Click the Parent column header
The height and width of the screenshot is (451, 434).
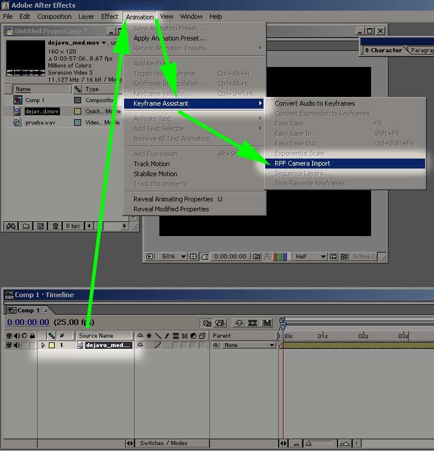(x=243, y=336)
